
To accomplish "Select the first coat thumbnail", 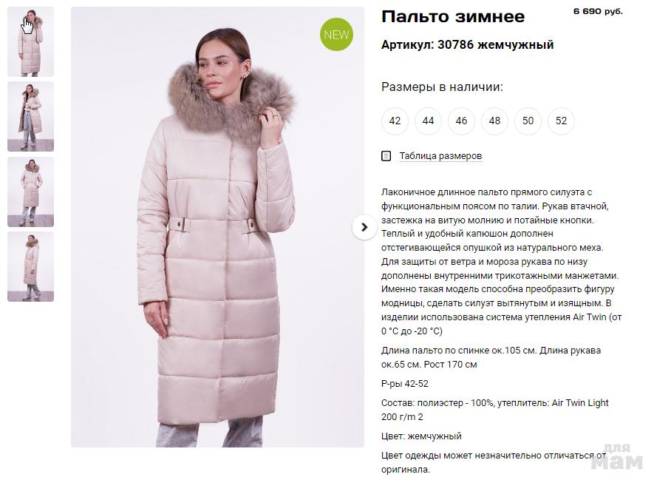I will (31, 41).
